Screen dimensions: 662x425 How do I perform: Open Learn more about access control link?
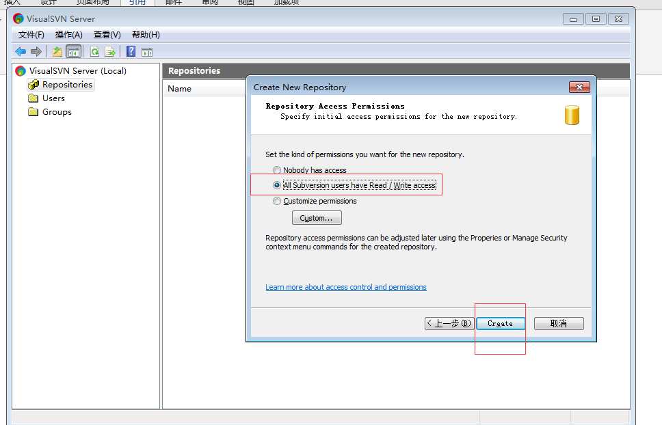point(346,287)
